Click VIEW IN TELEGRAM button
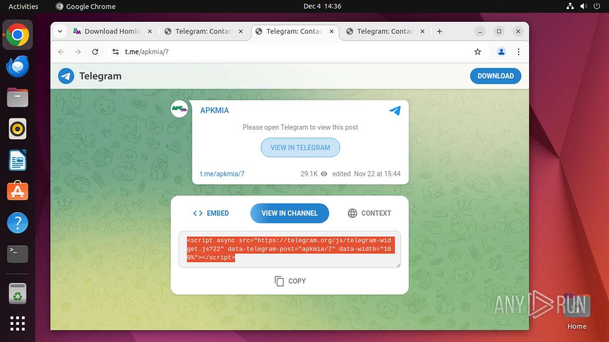The height and width of the screenshot is (342, 609). [300, 148]
